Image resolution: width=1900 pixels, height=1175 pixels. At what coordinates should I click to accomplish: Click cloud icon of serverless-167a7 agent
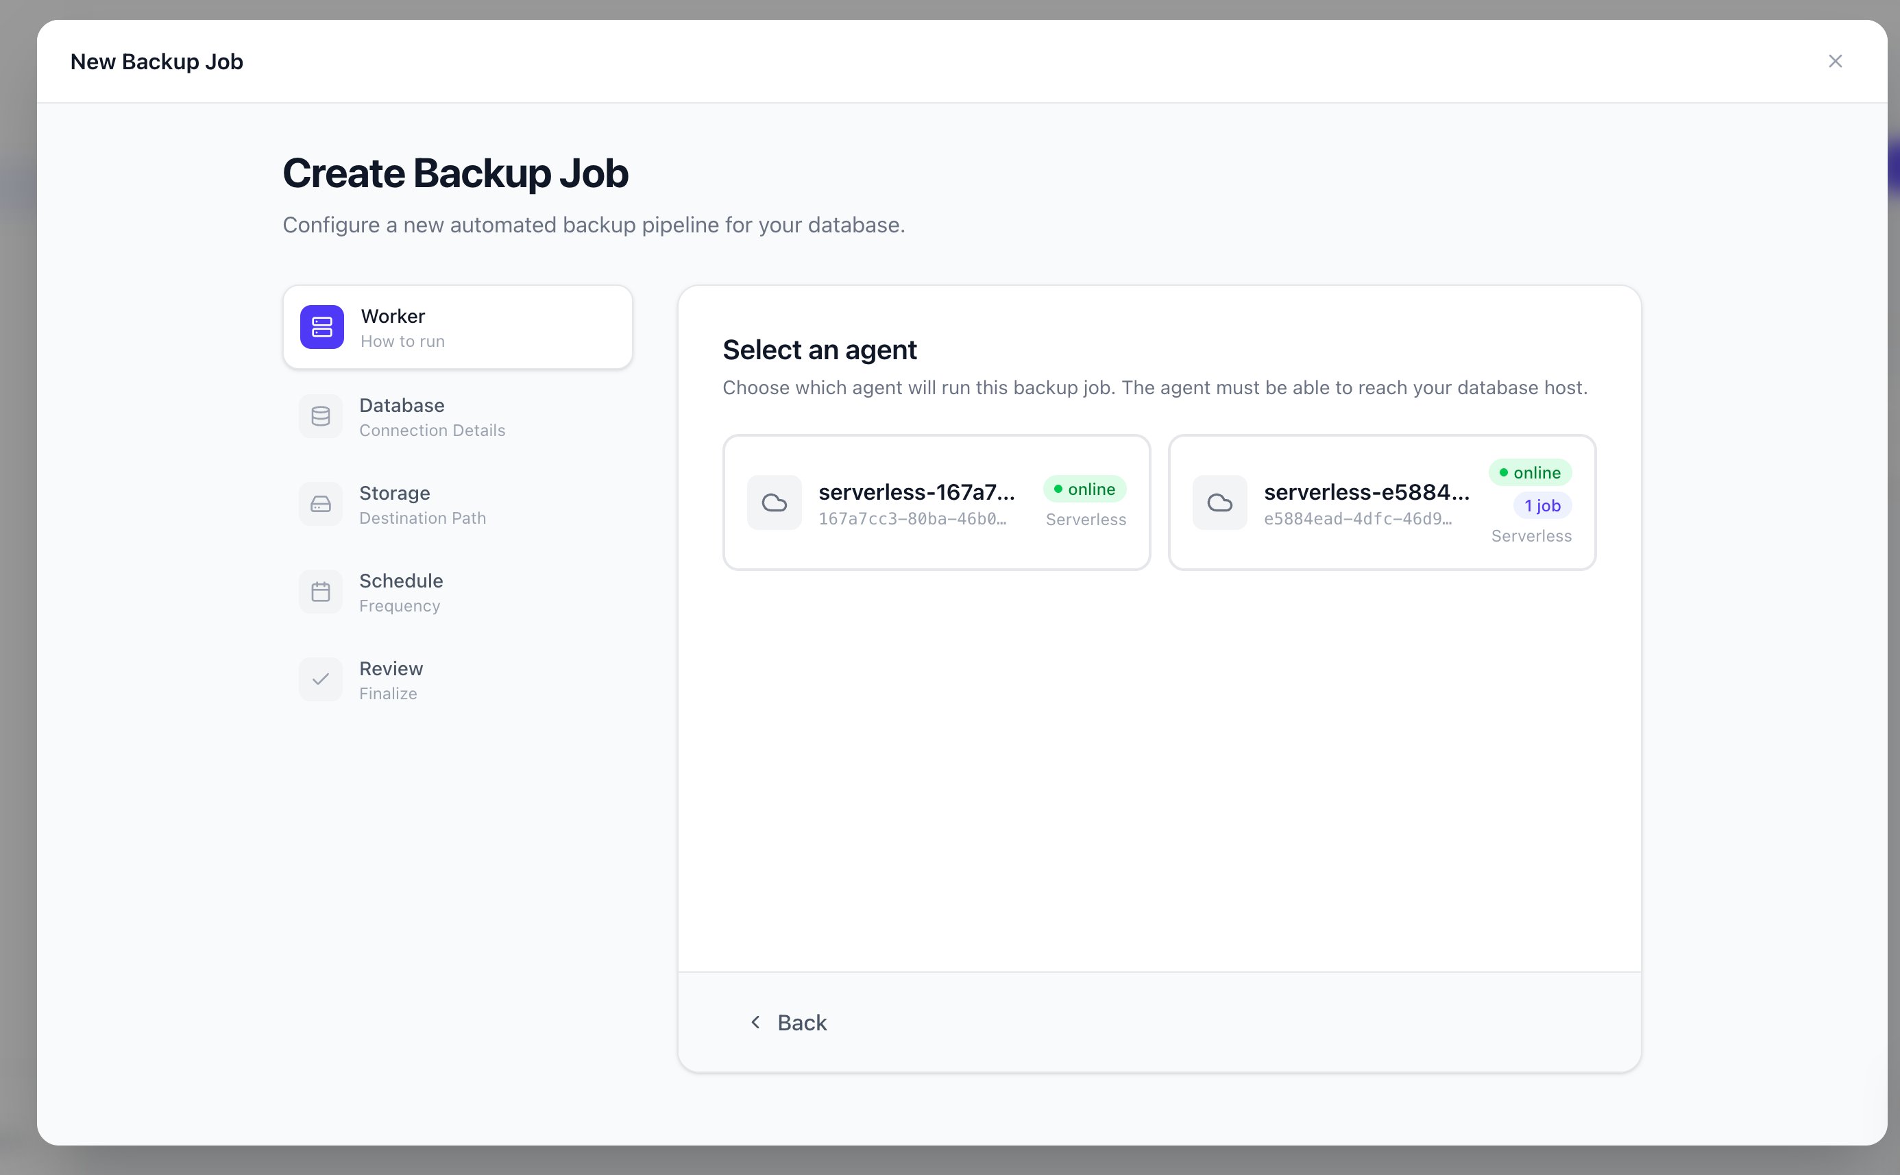click(x=775, y=502)
